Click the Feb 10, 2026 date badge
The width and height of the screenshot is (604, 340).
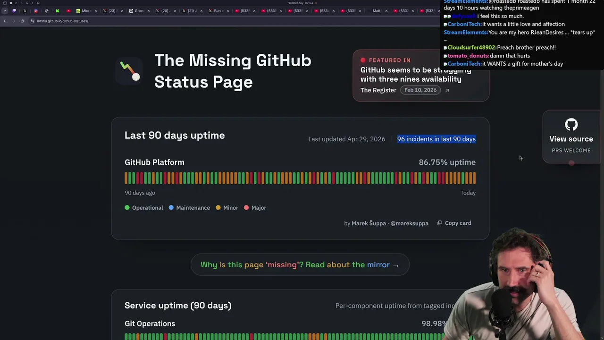pos(420,90)
